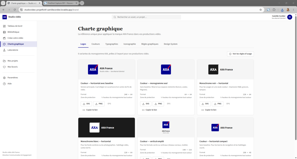
Task: Open the Aide help page
Action: click(18, 84)
